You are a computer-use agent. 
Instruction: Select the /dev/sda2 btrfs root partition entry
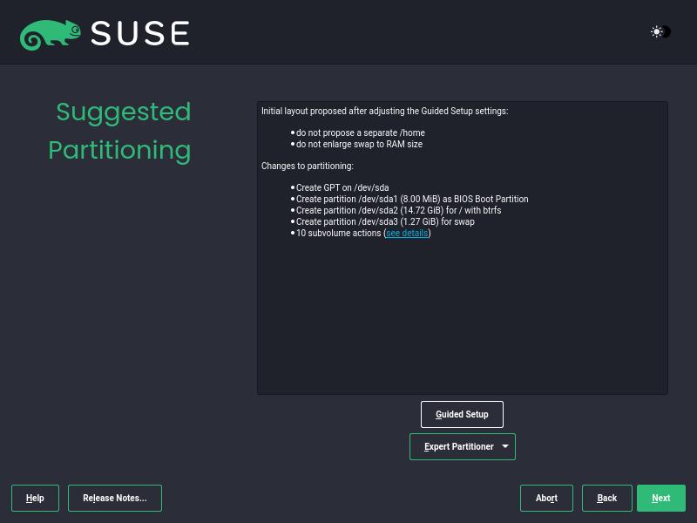[x=398, y=210]
